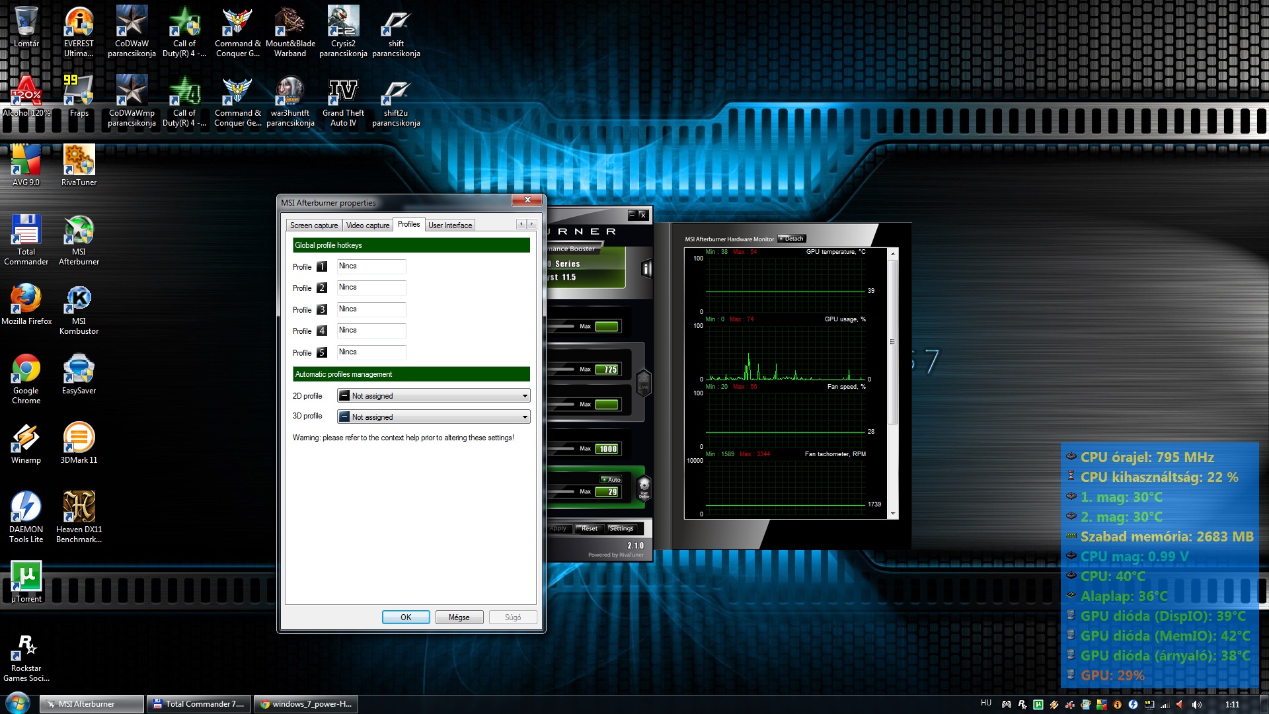Click the network signal tray icon
The width and height of the screenshot is (1269, 714).
pos(1165,705)
